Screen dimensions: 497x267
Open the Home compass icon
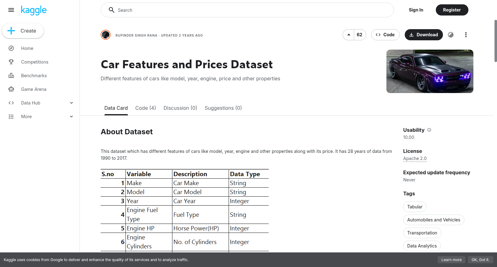click(11, 48)
